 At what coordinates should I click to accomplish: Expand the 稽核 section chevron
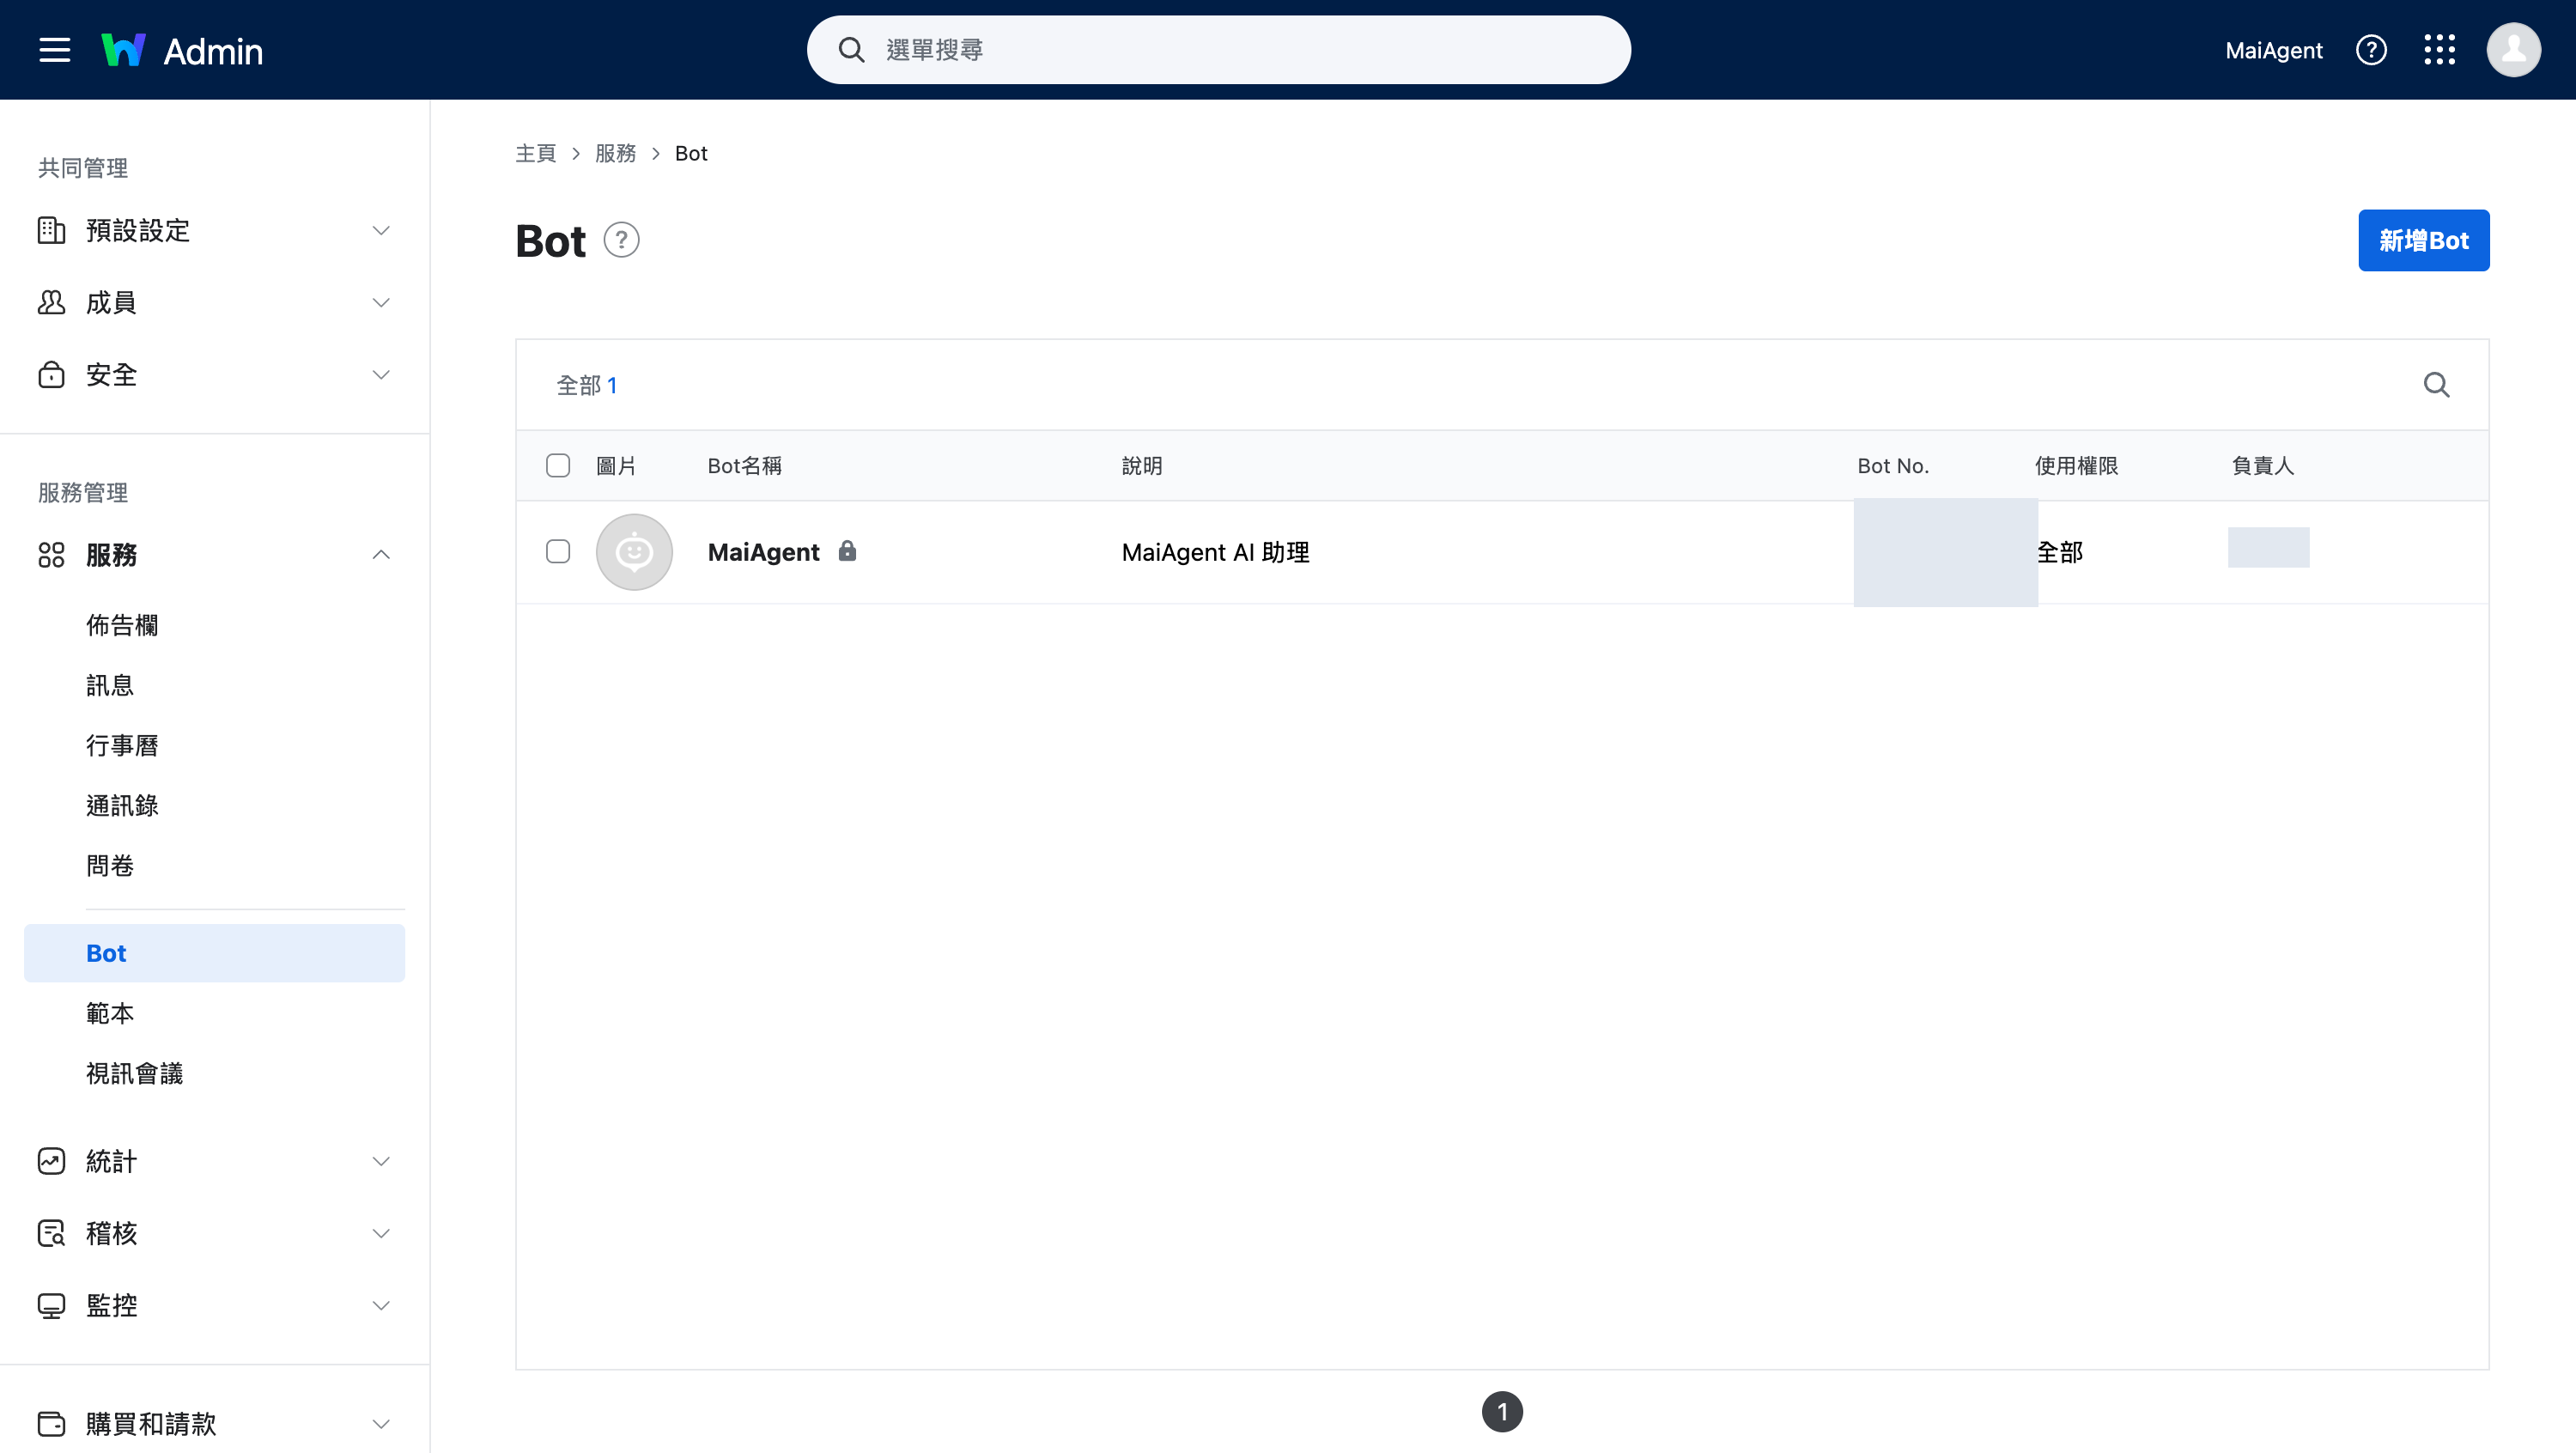pyautogui.click(x=381, y=1233)
